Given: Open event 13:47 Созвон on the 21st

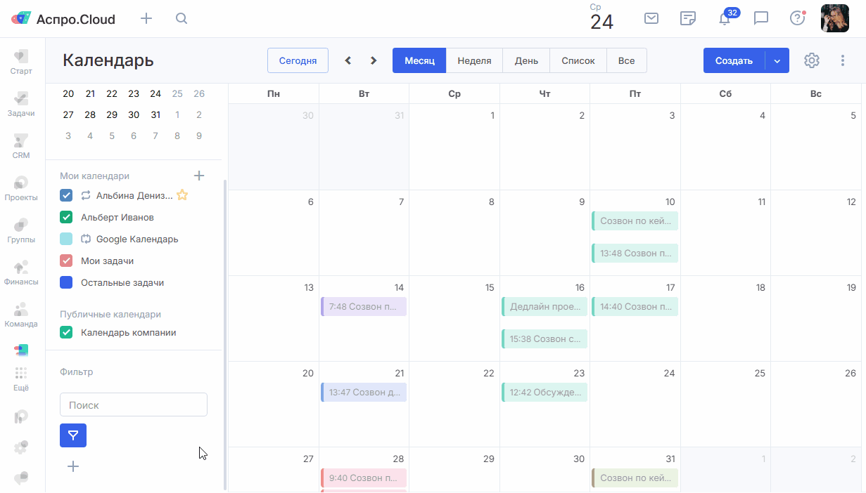Looking at the screenshot, I should [364, 392].
